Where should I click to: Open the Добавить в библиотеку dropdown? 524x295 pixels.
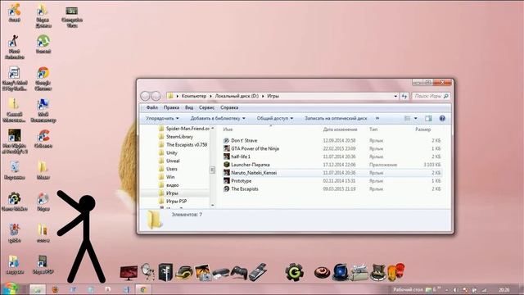218,118
